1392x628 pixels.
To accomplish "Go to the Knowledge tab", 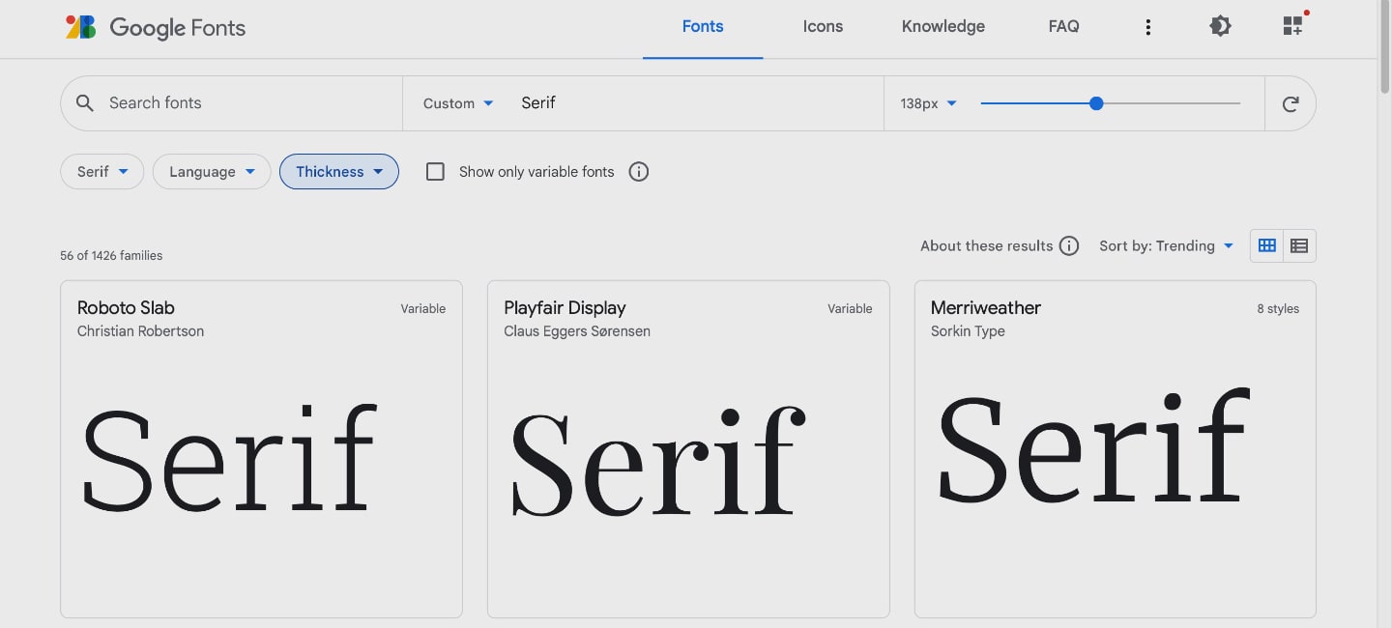I will click(942, 27).
